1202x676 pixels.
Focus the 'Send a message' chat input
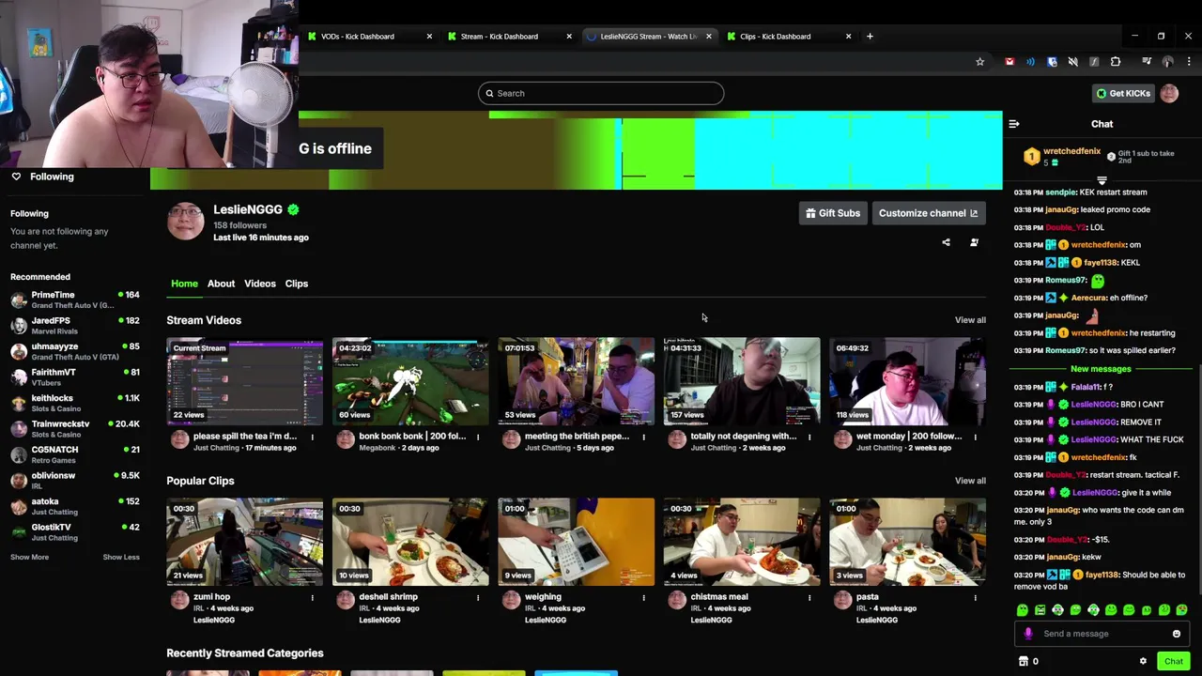pos(1101,634)
